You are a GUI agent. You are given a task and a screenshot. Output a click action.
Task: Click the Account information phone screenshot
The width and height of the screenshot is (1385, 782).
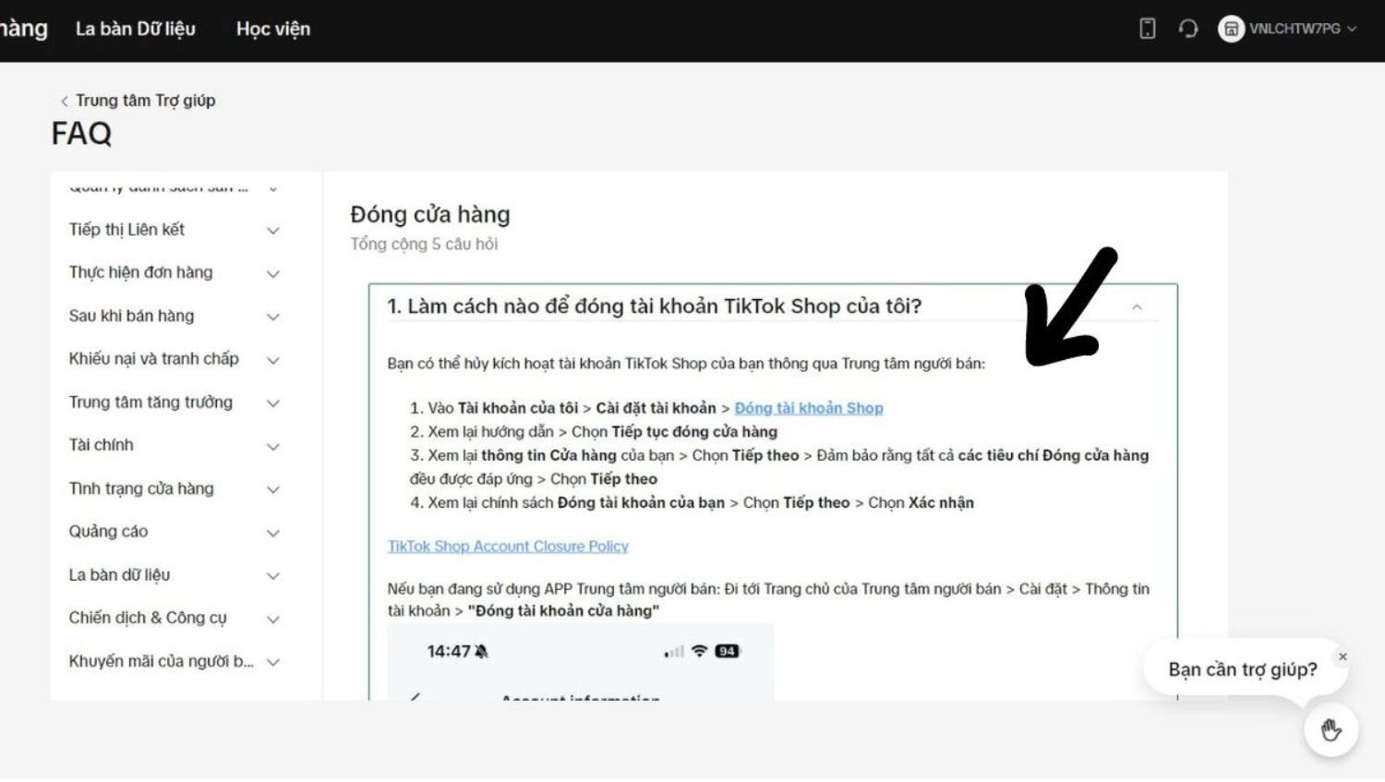tap(580, 662)
